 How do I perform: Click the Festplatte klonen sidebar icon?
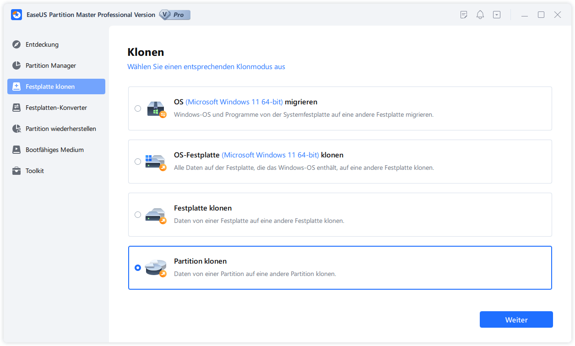click(x=16, y=86)
